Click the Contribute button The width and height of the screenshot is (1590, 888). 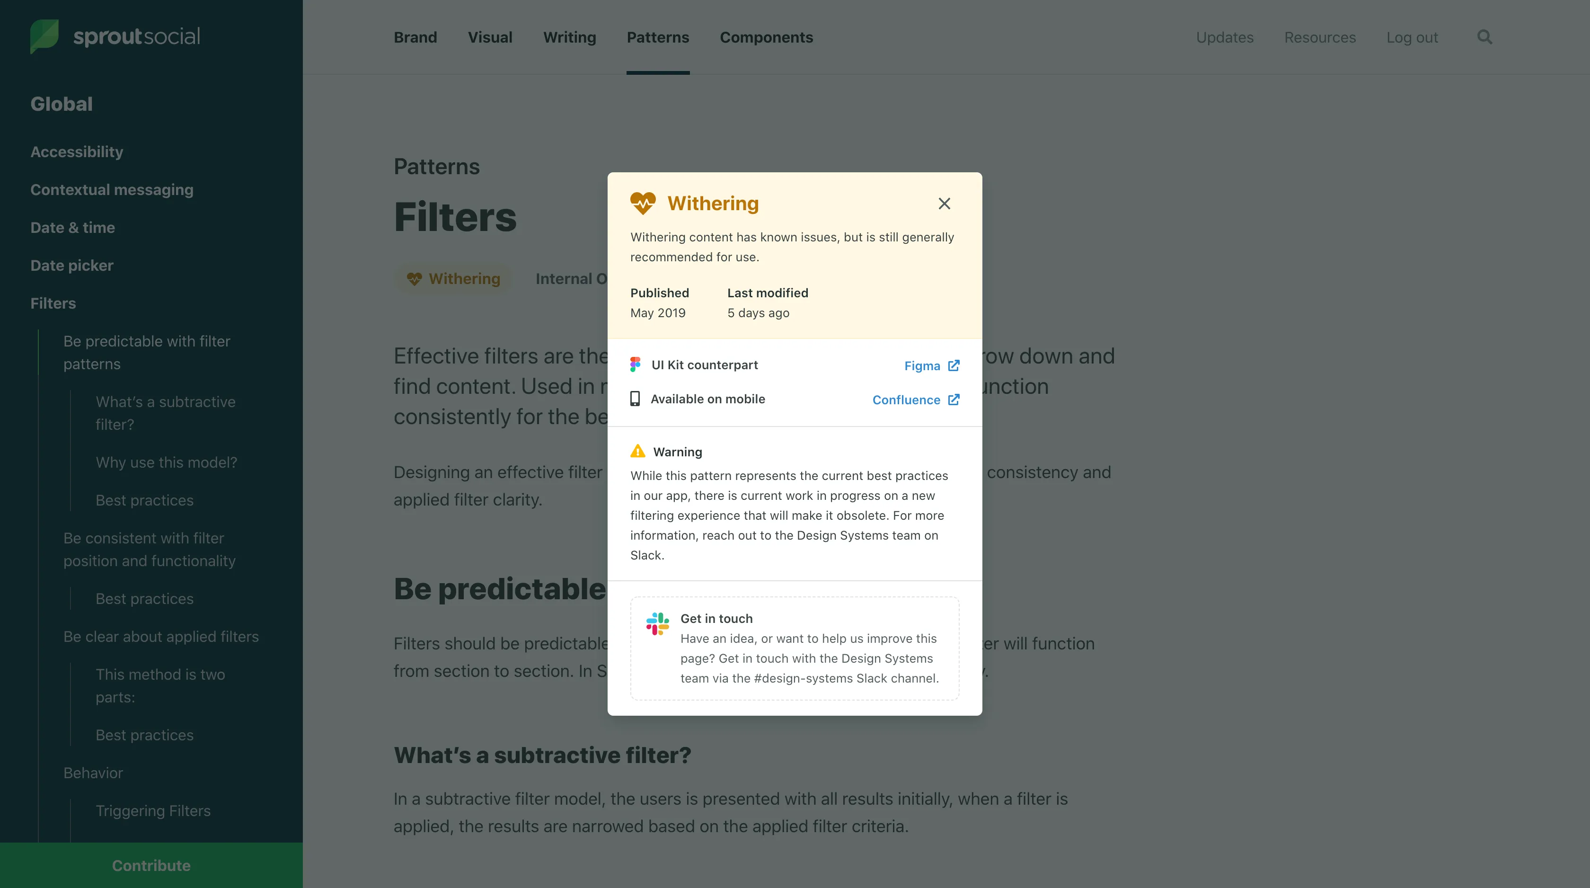pos(151,865)
